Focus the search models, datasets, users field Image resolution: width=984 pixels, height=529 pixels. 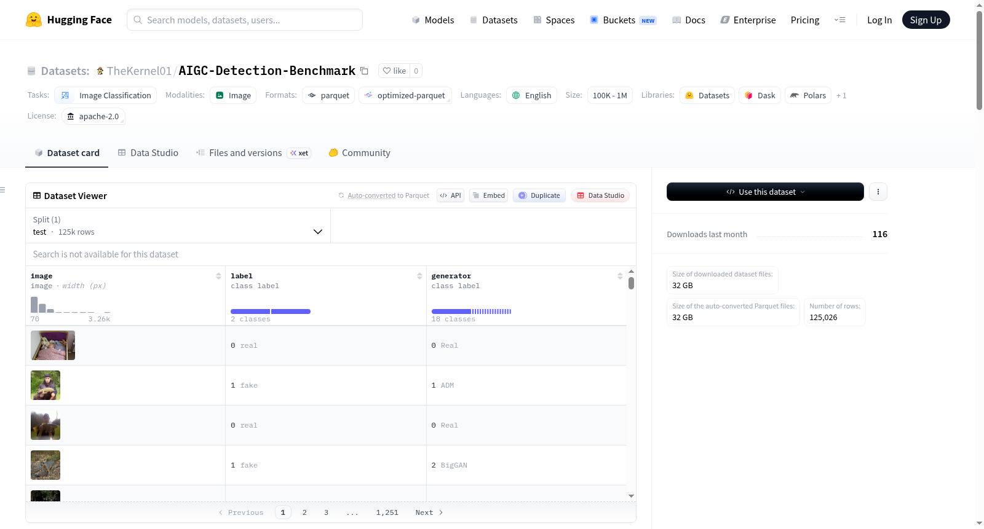245,20
